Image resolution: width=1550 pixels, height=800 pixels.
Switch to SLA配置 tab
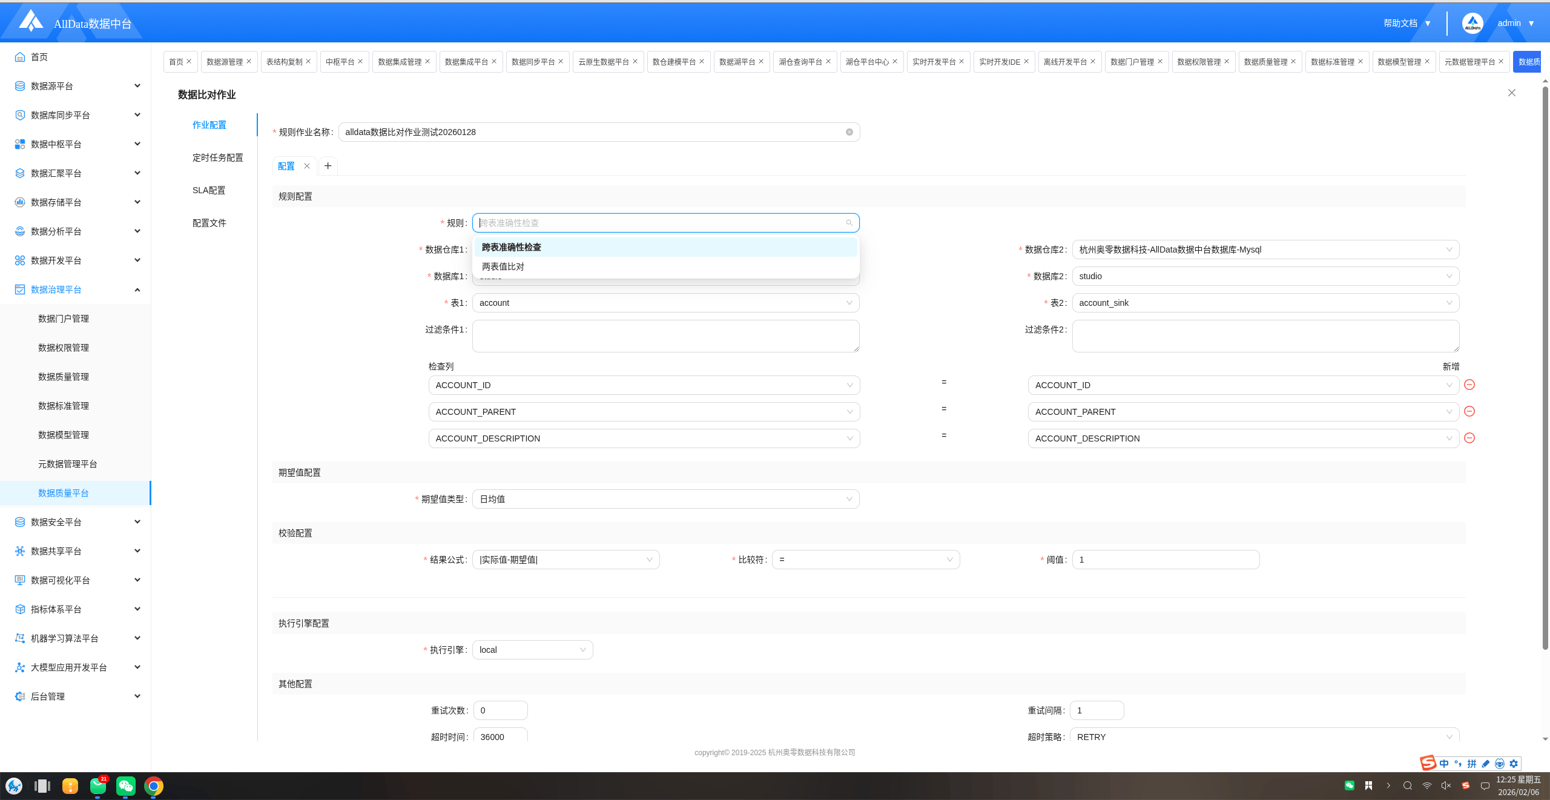209,190
